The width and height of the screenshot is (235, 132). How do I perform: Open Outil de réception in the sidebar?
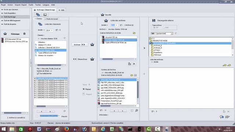(10, 24)
